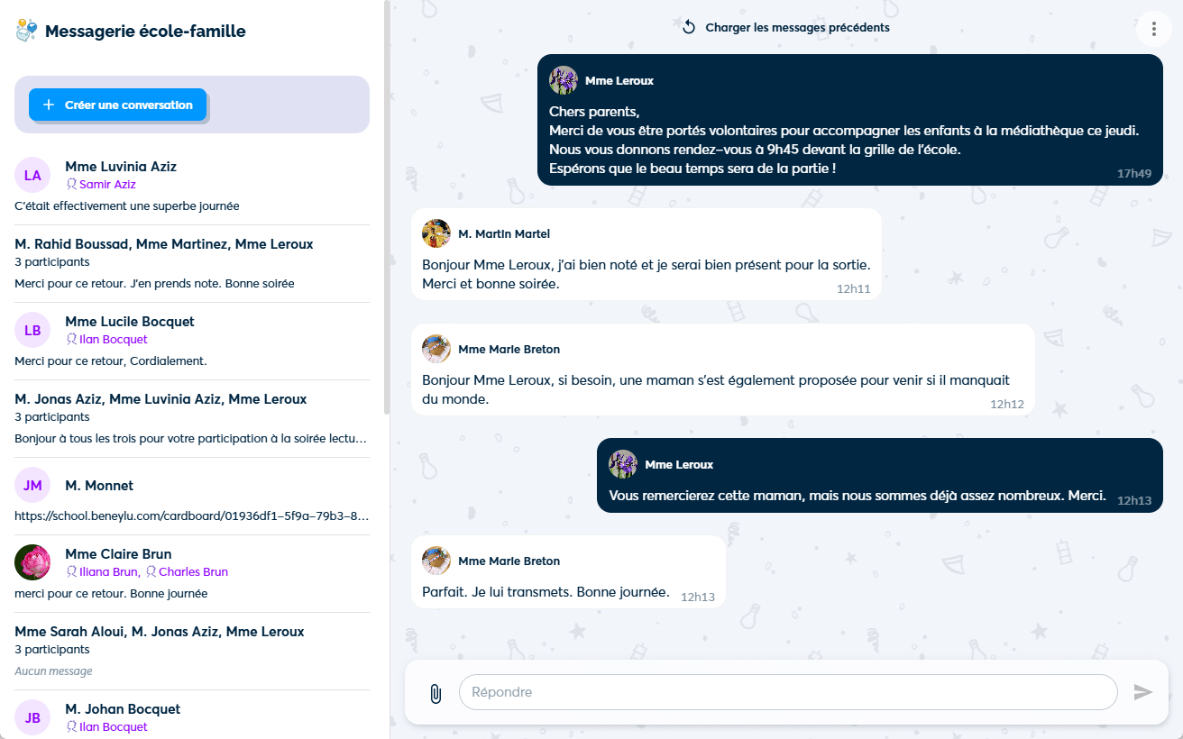This screenshot has width=1183, height=739.
Task: Open the three-dot options menu
Action: point(1153,28)
